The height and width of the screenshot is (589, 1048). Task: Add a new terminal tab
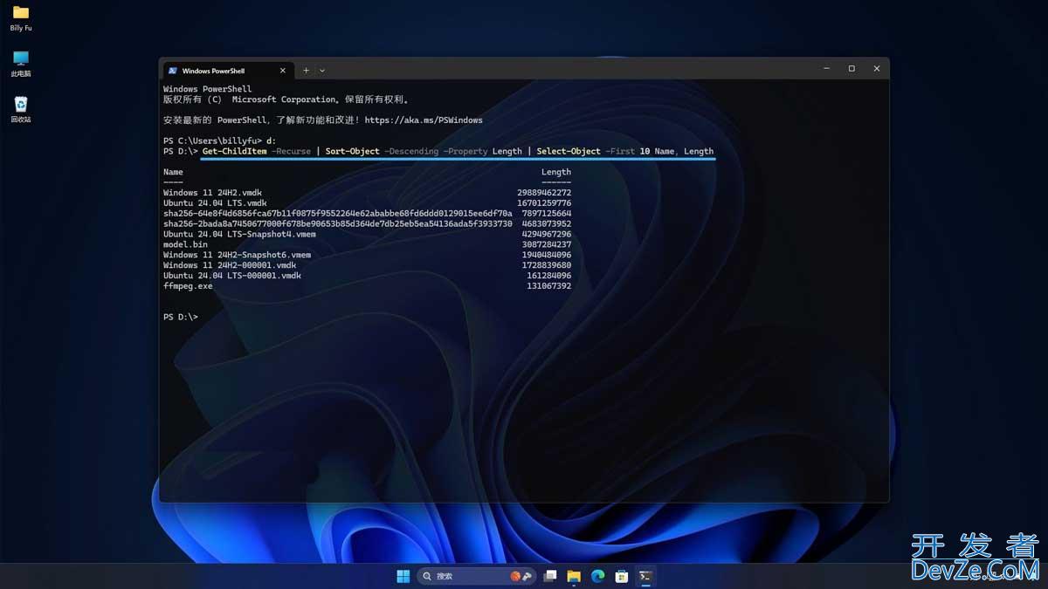pos(306,71)
